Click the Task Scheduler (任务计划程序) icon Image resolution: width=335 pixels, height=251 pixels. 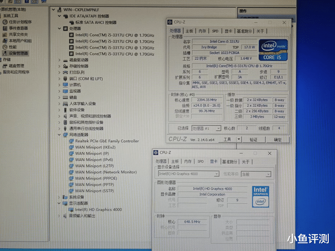click(5, 22)
